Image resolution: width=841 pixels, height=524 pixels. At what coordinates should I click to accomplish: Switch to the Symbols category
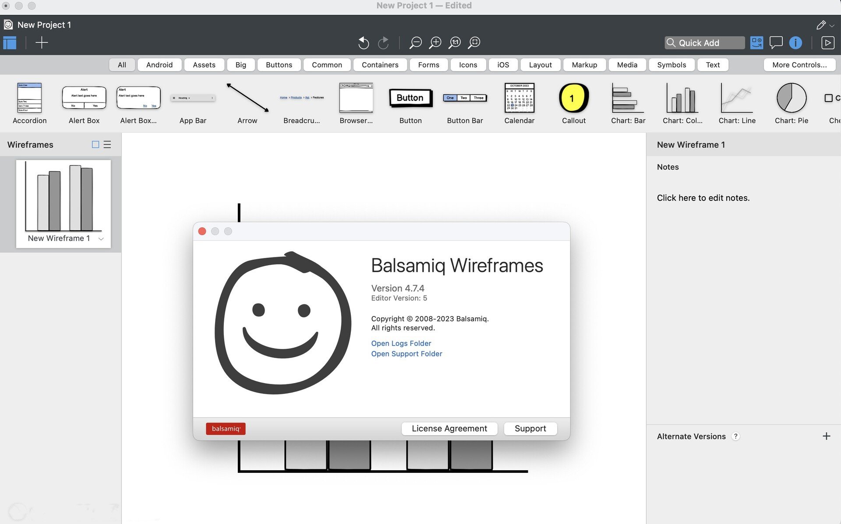tap(671, 65)
